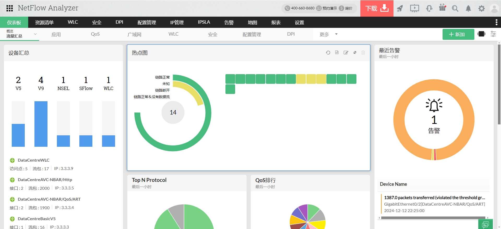Switch to the 广域网 sub-tab

134,34
